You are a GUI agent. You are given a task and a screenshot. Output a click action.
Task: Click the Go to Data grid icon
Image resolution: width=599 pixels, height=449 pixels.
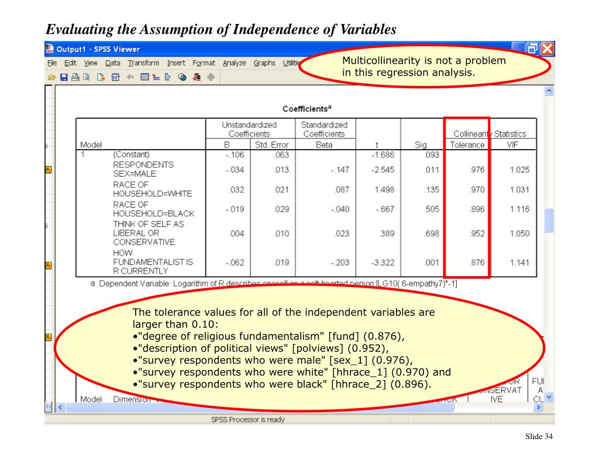[x=144, y=77]
